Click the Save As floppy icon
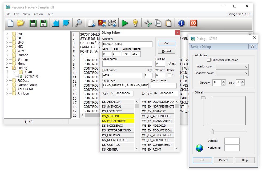The image size is (262, 171). coord(43,23)
